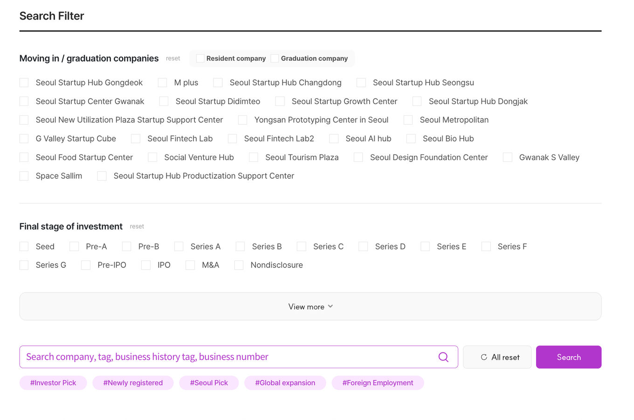
Task: Check the Seoul Metropolitan option
Action: (408, 120)
